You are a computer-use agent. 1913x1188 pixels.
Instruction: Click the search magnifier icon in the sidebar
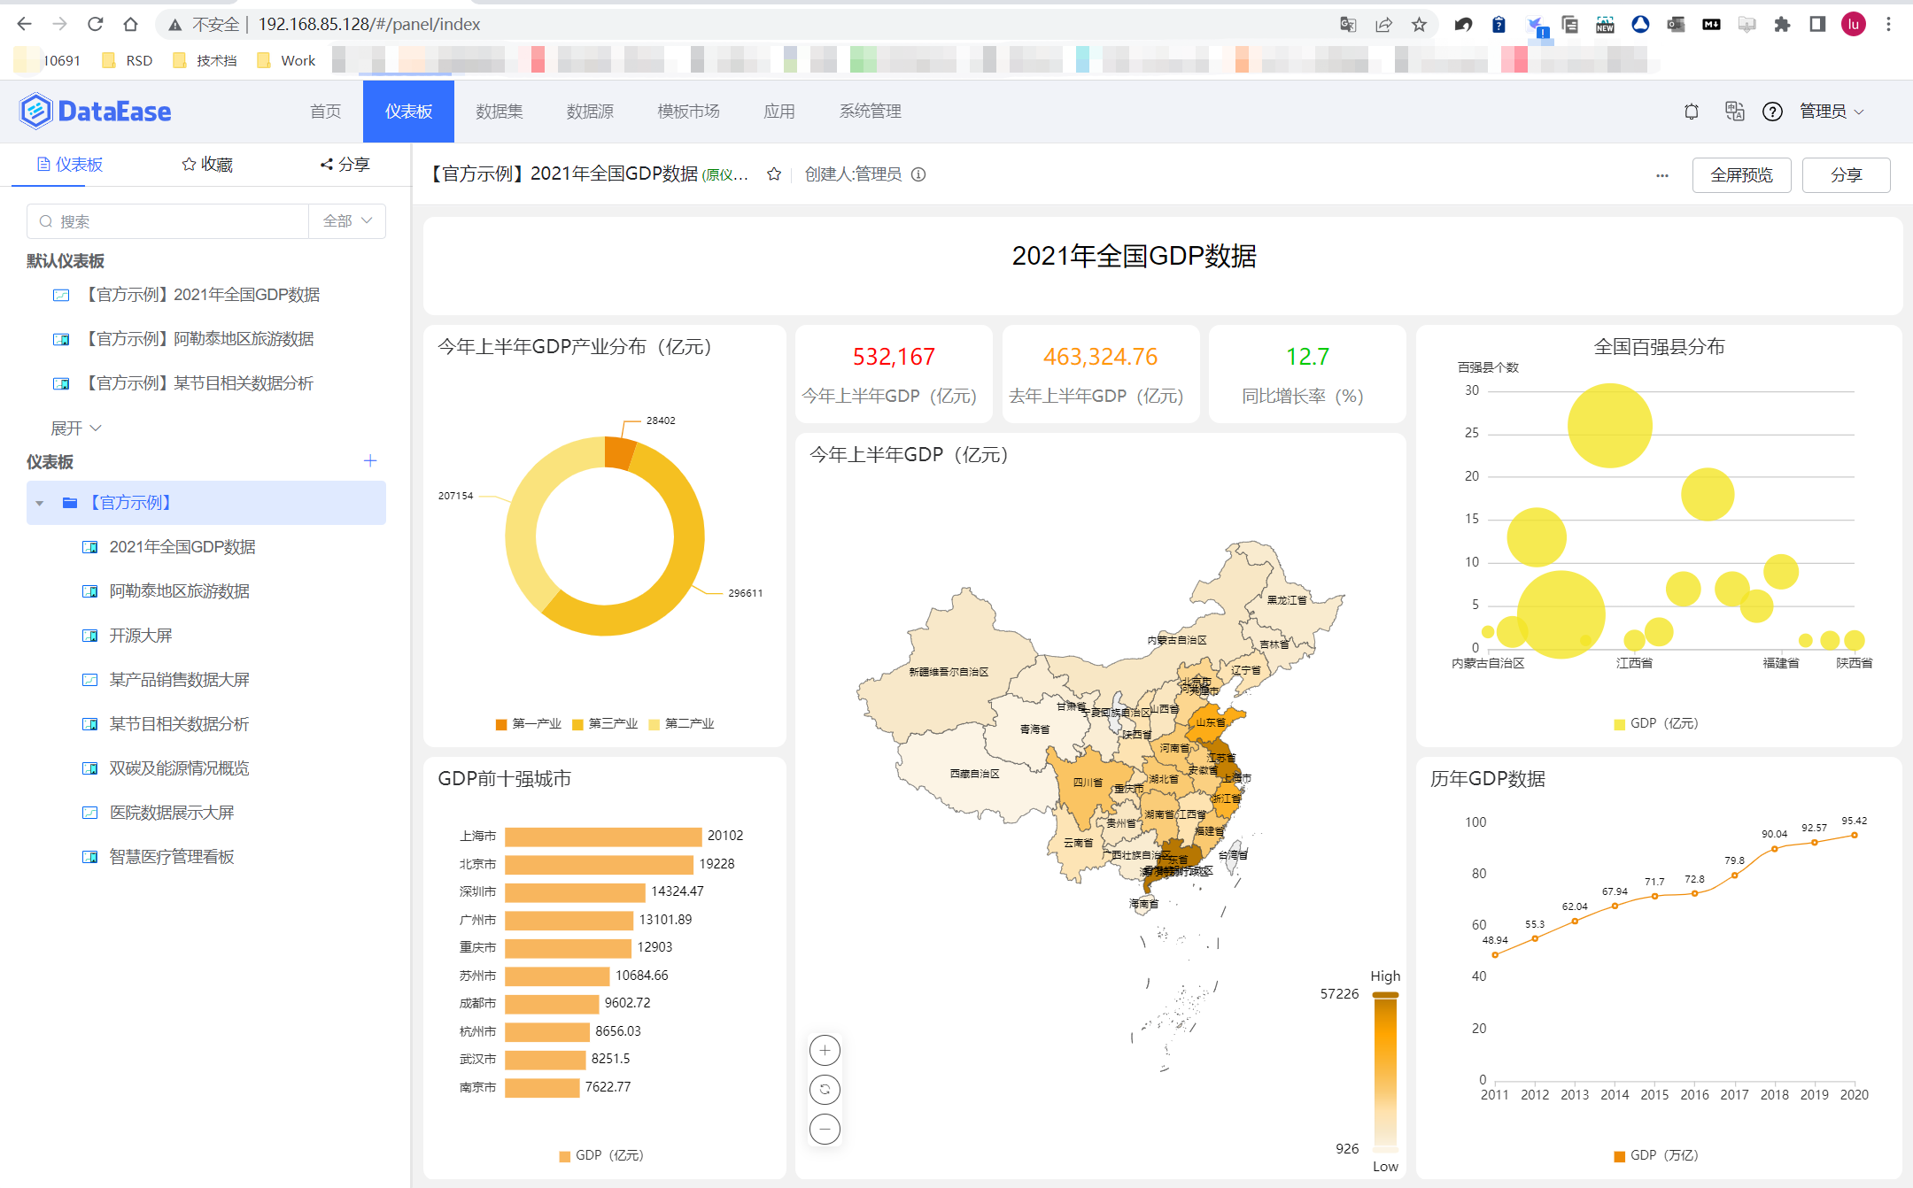[46, 221]
